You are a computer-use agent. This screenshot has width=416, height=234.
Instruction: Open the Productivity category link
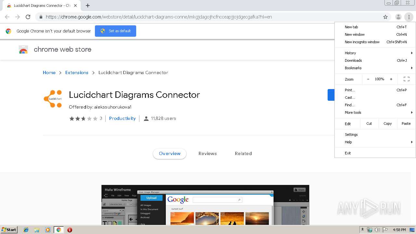(122, 119)
